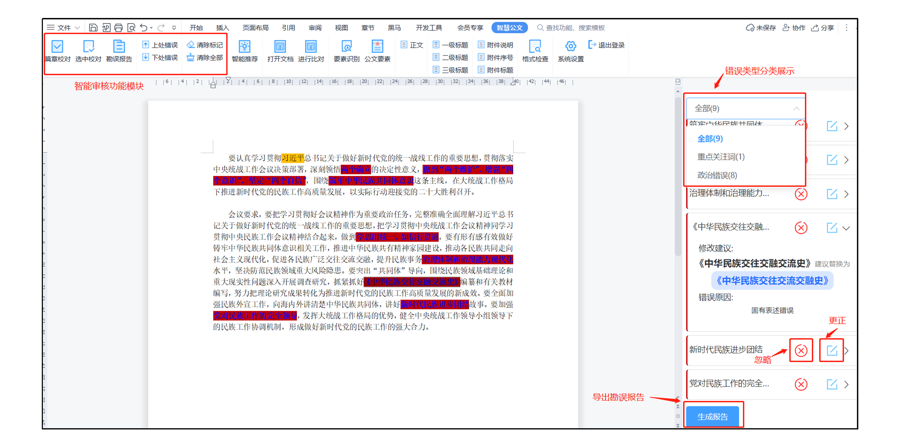The image size is (900, 448).
Task: Click the 生成报告 button
Action: pos(712,416)
